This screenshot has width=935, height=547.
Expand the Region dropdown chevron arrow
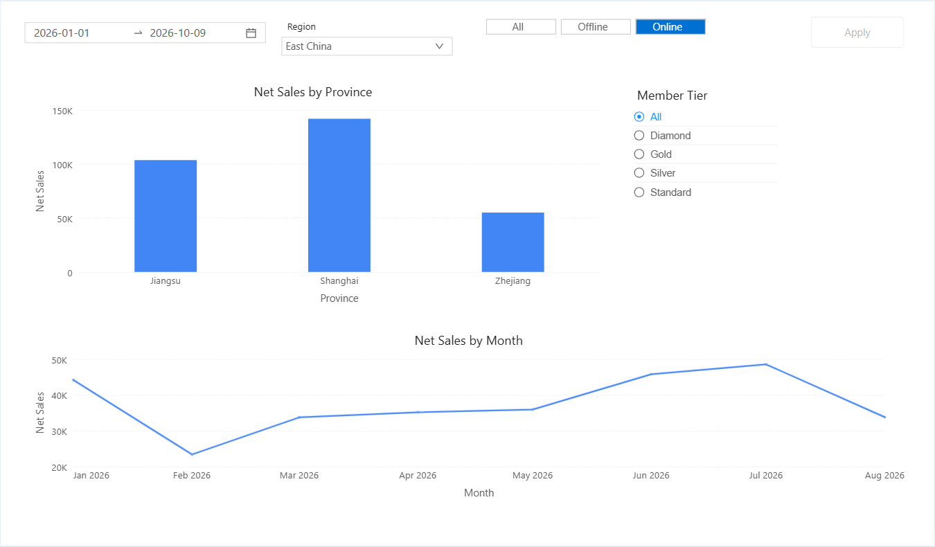point(439,46)
